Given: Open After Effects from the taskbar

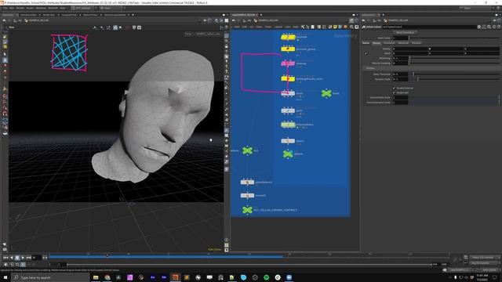Looking at the screenshot, I should tap(152, 277).
